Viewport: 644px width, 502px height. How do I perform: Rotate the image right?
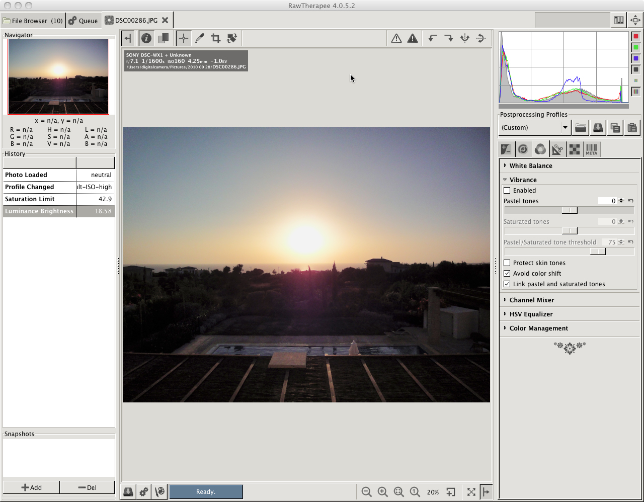click(448, 38)
